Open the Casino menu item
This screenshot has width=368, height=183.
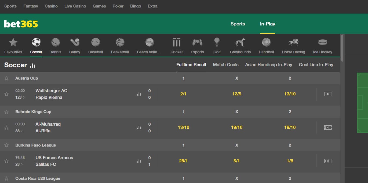pos(51,6)
